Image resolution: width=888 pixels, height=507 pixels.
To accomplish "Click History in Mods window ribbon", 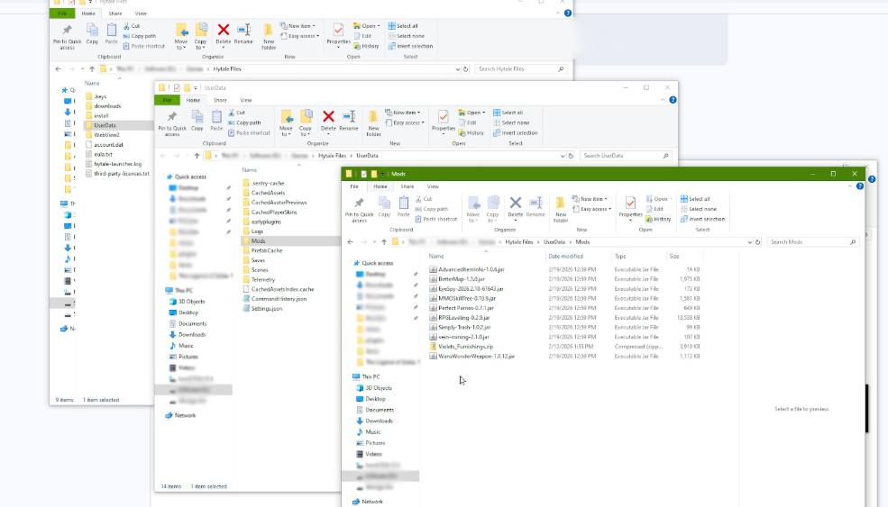I will [659, 219].
